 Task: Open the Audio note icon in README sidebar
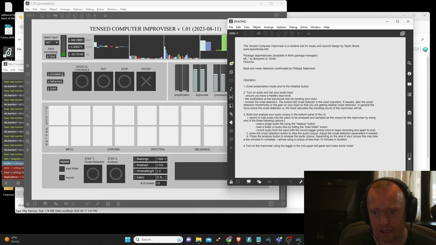point(231,89)
